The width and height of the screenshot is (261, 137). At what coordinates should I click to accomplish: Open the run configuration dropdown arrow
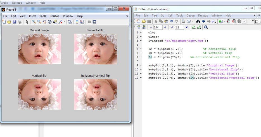pyautogui.click(x=225, y=21)
